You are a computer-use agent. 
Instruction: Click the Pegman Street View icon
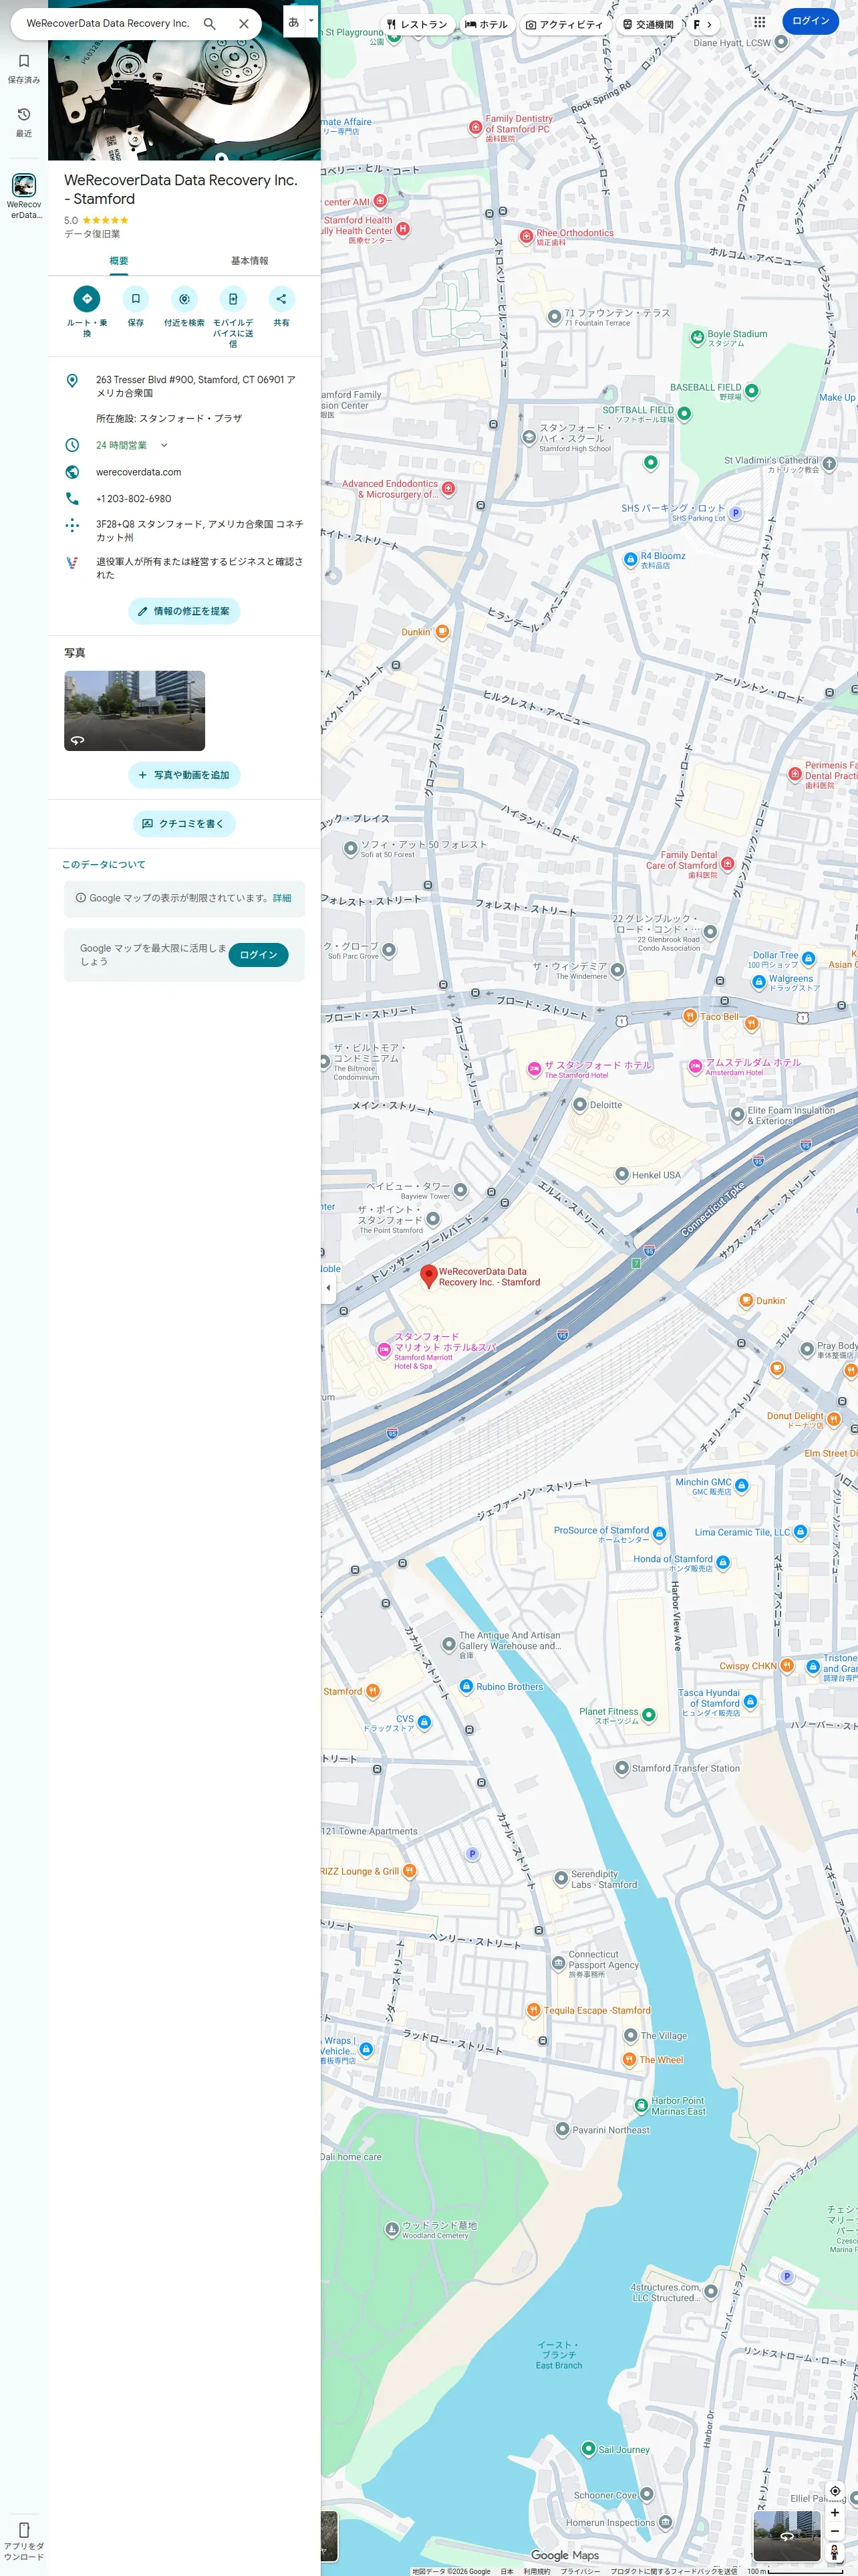[835, 2552]
